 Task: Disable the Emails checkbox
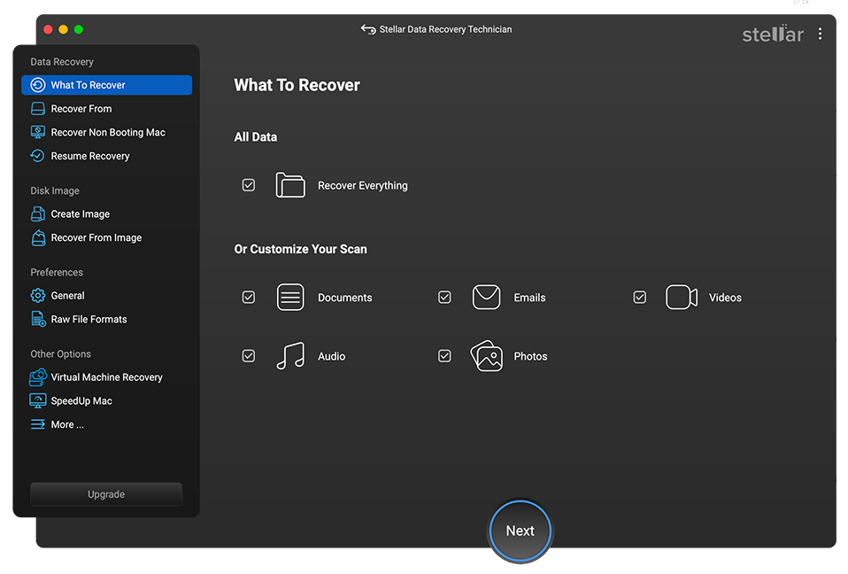pyautogui.click(x=444, y=298)
